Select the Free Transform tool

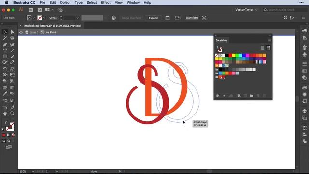pyautogui.click(x=12, y=75)
